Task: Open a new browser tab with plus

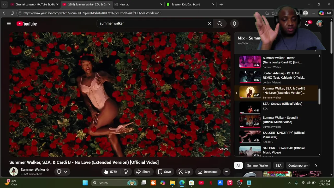Action: tap(221, 4)
